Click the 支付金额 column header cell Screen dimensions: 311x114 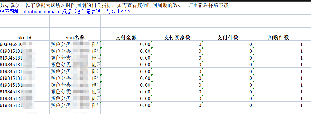126,38
